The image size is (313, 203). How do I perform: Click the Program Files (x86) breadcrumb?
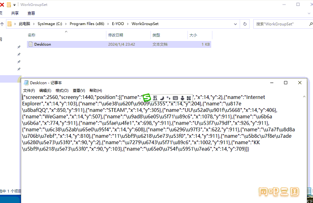pyautogui.click(x=87, y=24)
